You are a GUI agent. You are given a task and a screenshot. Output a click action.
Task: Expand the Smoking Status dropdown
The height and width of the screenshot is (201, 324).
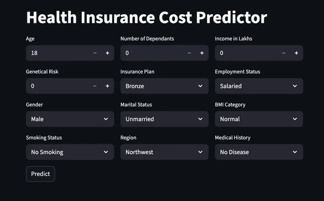70,152
